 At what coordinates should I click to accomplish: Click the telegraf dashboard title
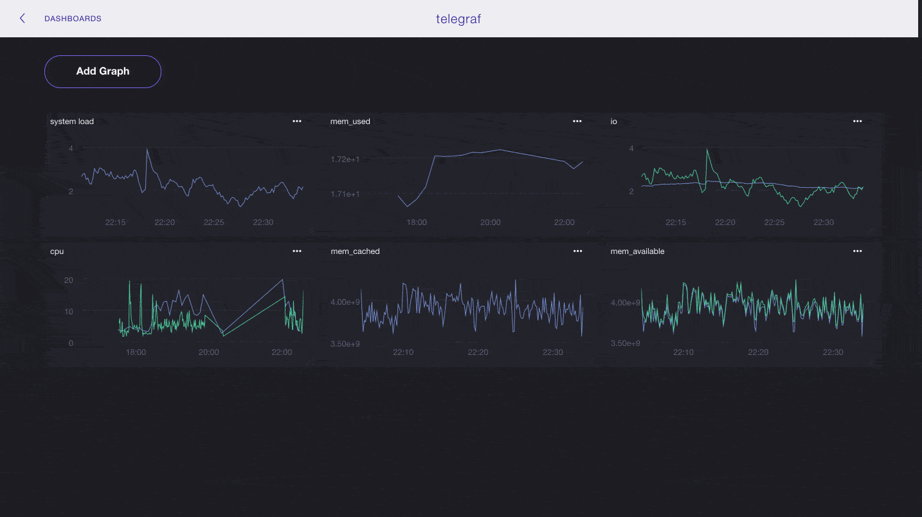click(458, 19)
